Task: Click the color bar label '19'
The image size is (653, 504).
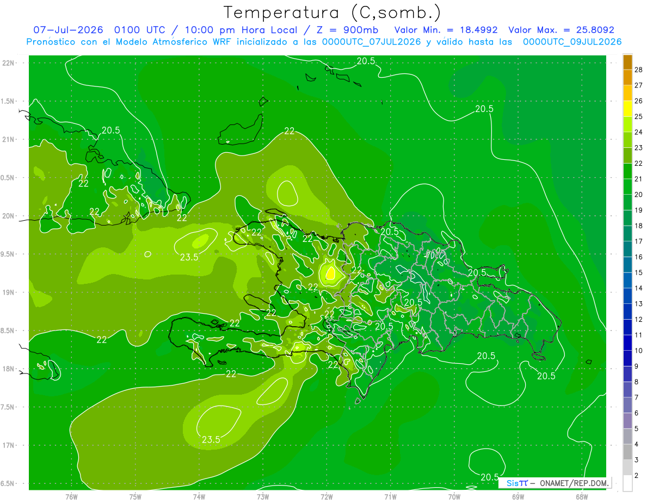Action: pyautogui.click(x=639, y=210)
